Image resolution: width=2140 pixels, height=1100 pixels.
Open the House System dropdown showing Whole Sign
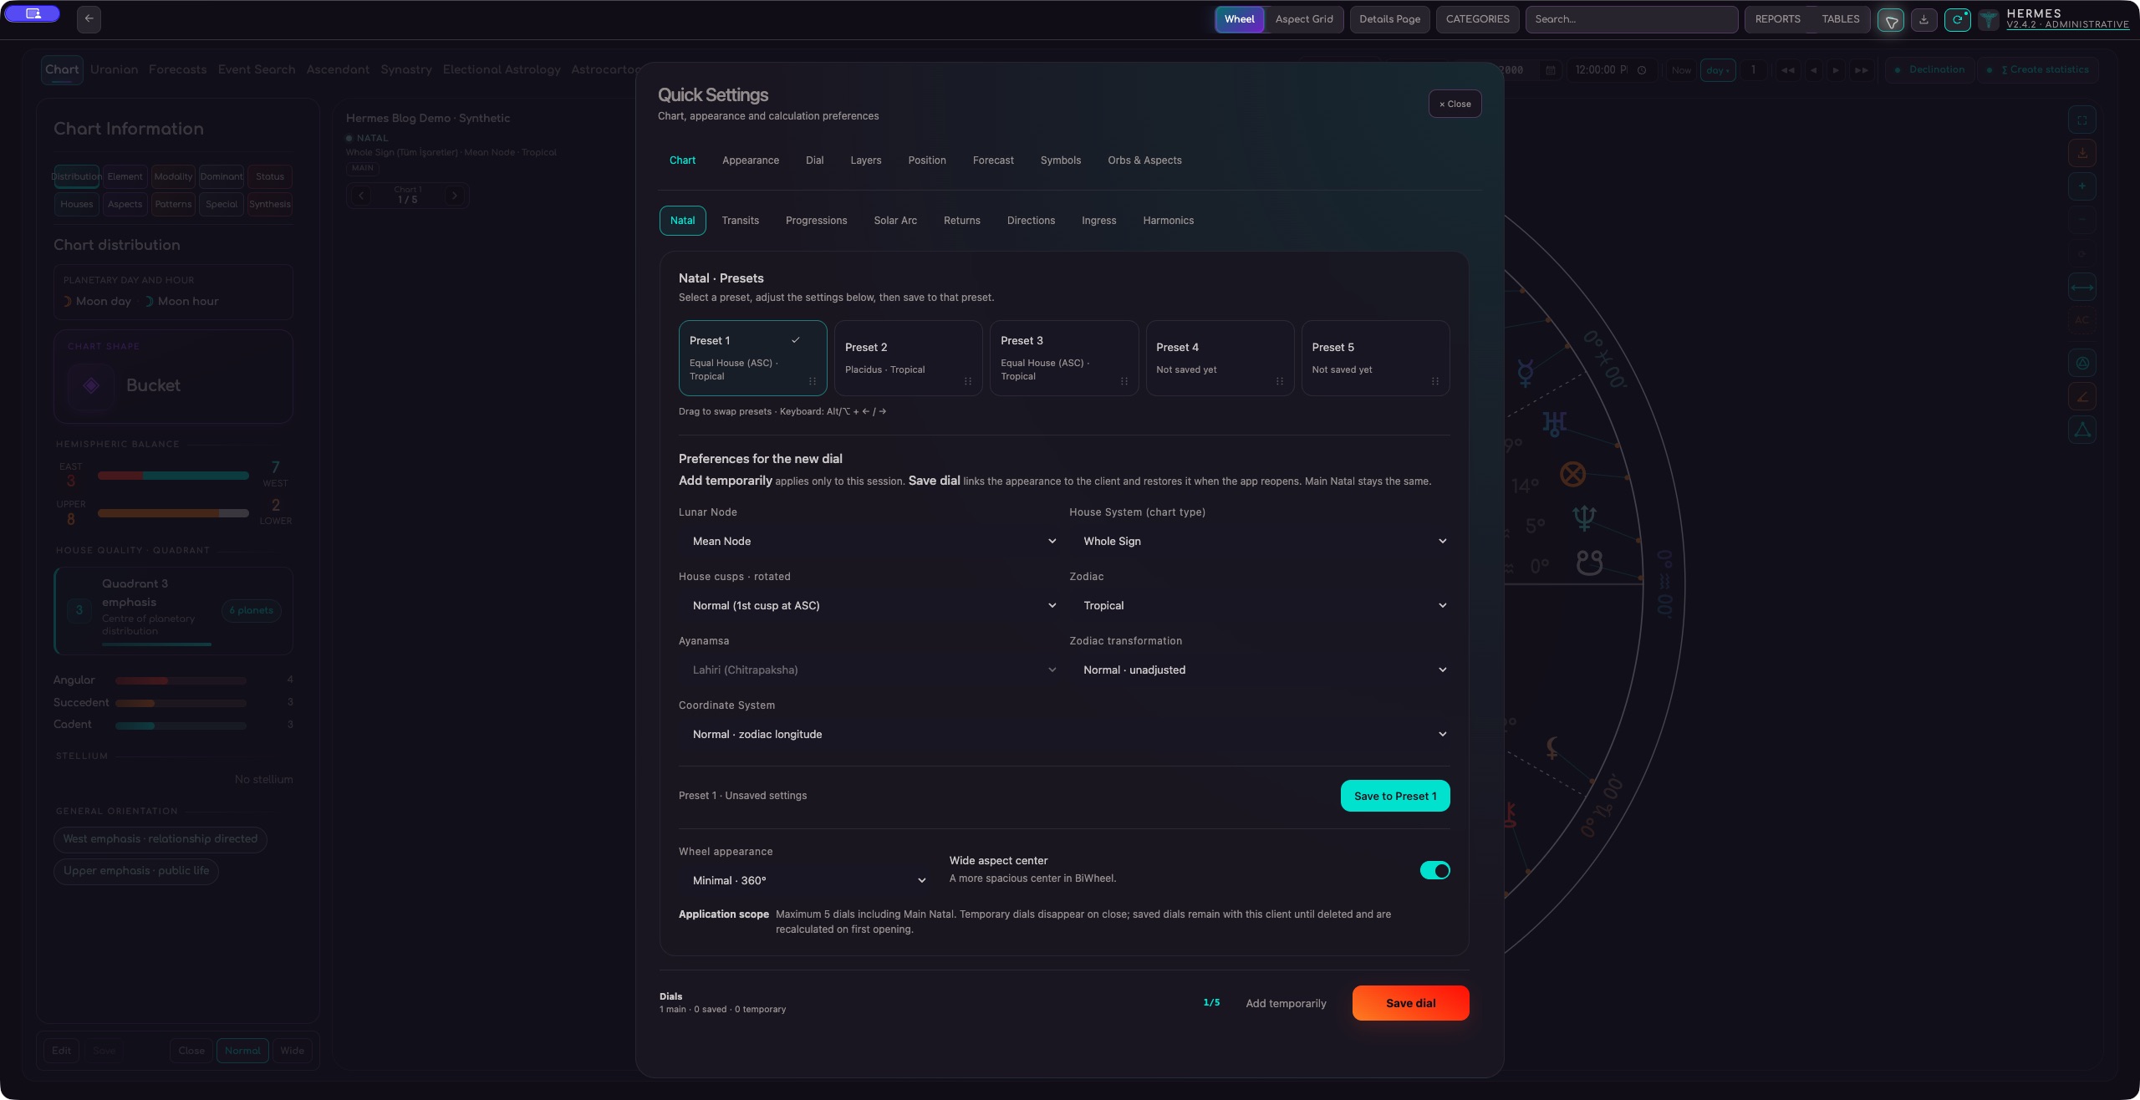pos(1261,542)
